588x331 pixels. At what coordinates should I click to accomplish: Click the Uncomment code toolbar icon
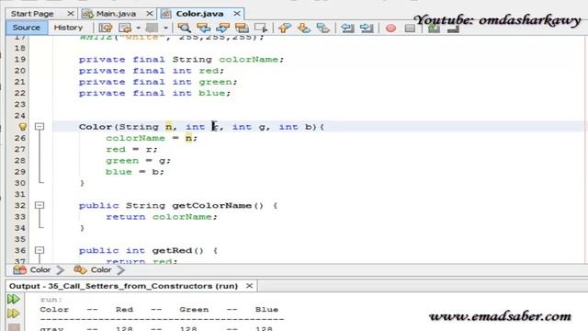453,29
